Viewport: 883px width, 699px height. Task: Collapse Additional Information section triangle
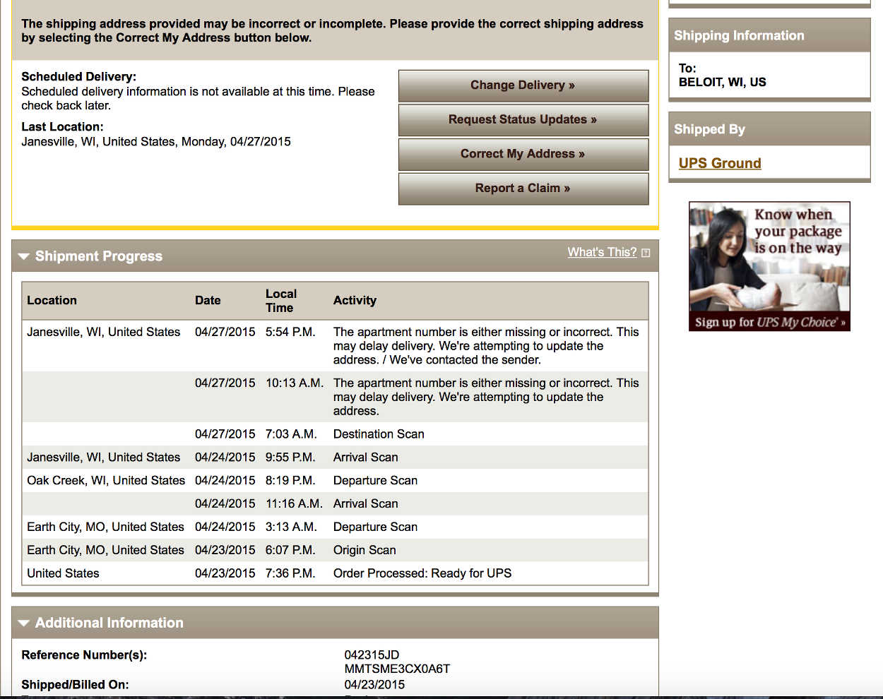pos(24,623)
